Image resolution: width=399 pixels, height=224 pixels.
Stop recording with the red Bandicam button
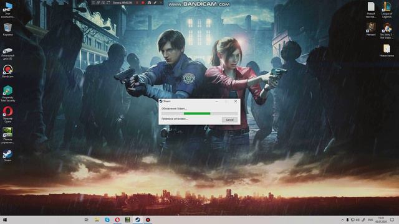click(143, 2)
